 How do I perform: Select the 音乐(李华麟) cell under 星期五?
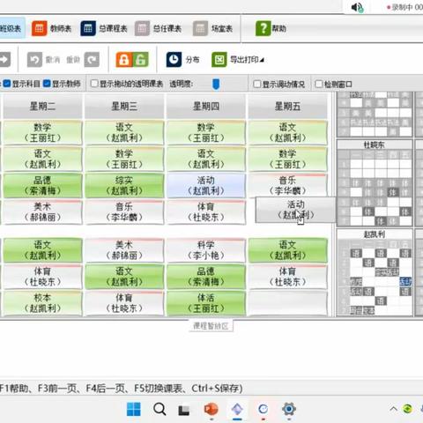[x=287, y=186]
